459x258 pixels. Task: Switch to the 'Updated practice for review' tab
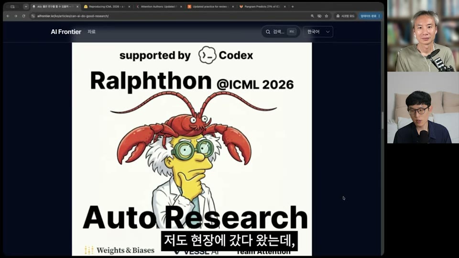210,6
